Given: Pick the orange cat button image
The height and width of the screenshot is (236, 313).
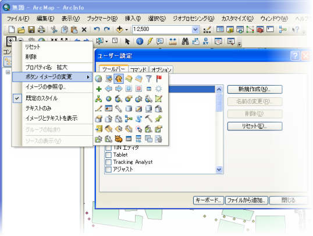Looking at the screenshot, I should [119, 139].
